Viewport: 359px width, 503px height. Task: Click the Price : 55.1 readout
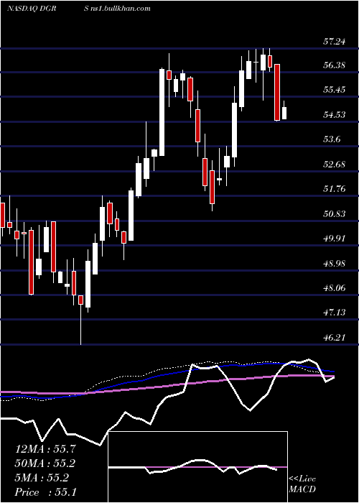[x=46, y=492]
